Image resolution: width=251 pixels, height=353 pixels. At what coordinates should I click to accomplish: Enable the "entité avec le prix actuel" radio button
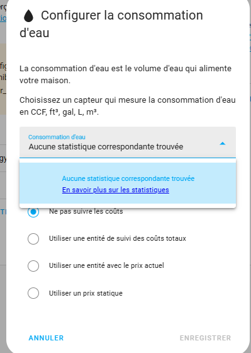tap(33, 266)
